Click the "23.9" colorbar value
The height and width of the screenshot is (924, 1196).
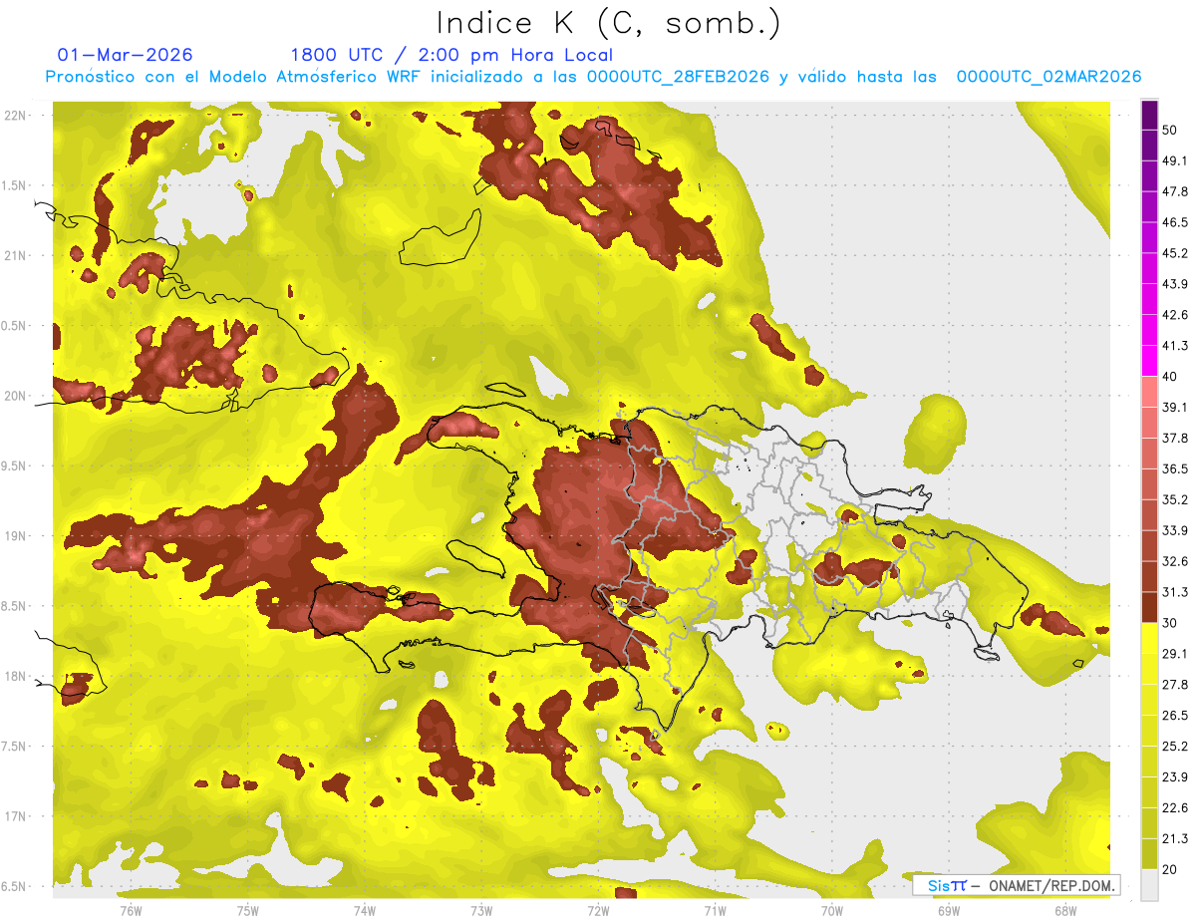[x=1175, y=776]
